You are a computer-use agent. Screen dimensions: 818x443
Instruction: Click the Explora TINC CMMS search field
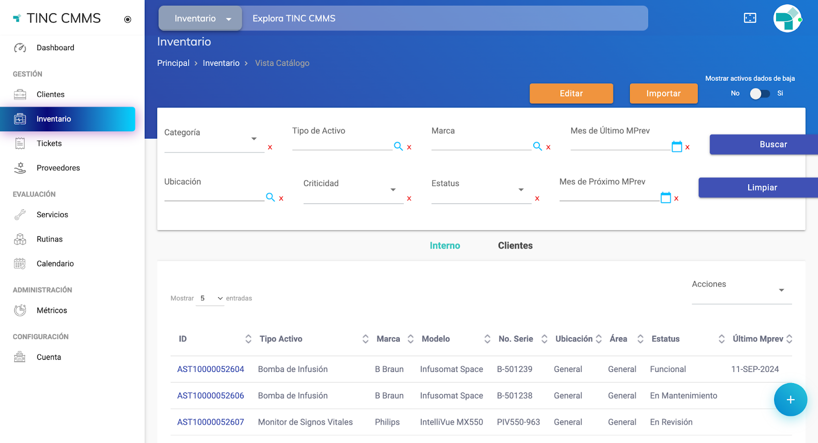tap(445, 18)
